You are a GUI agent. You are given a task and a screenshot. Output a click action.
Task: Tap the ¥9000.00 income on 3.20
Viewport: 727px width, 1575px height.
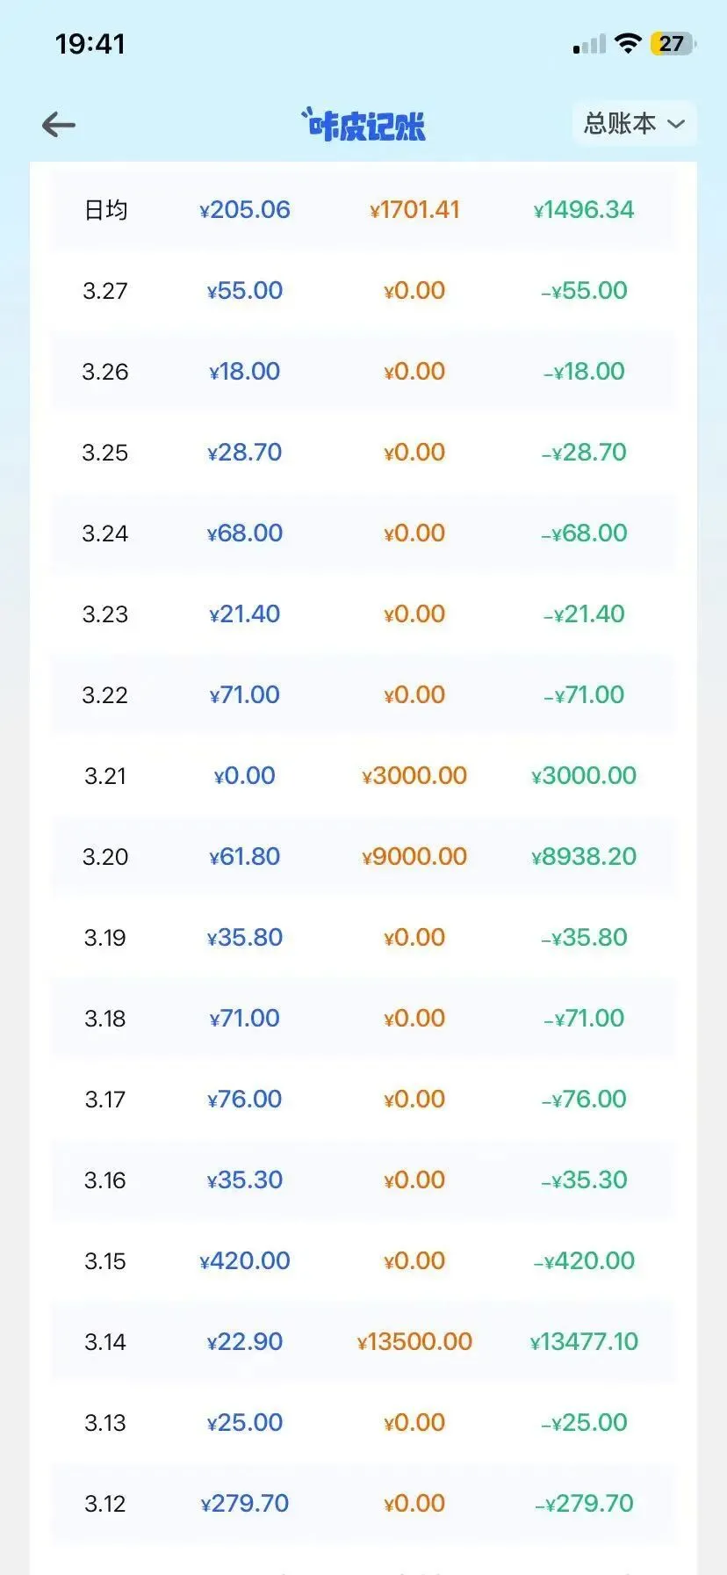point(414,857)
